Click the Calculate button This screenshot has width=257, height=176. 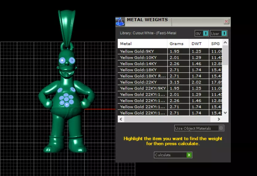pos(173,155)
